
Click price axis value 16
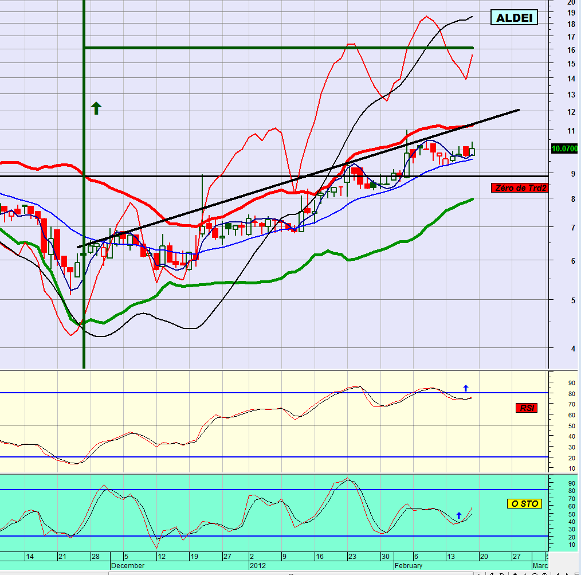[x=571, y=50]
